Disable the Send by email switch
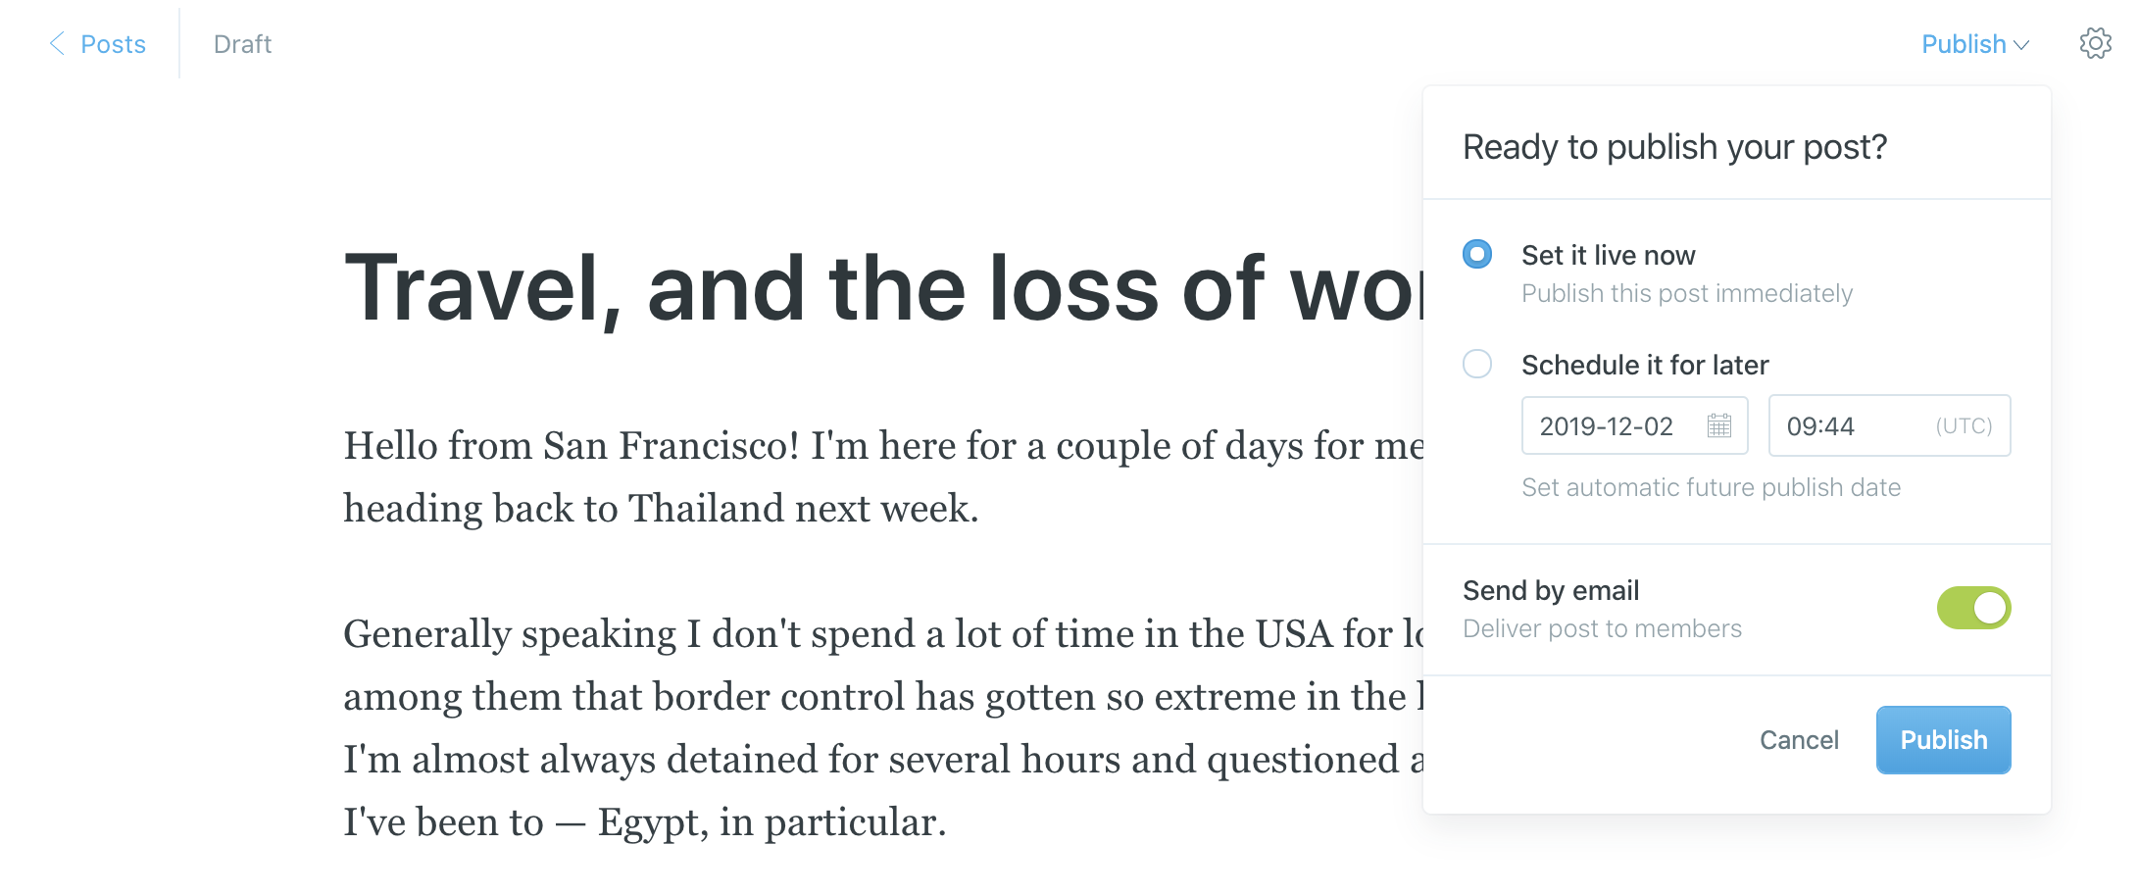This screenshot has width=2139, height=894. click(1973, 608)
